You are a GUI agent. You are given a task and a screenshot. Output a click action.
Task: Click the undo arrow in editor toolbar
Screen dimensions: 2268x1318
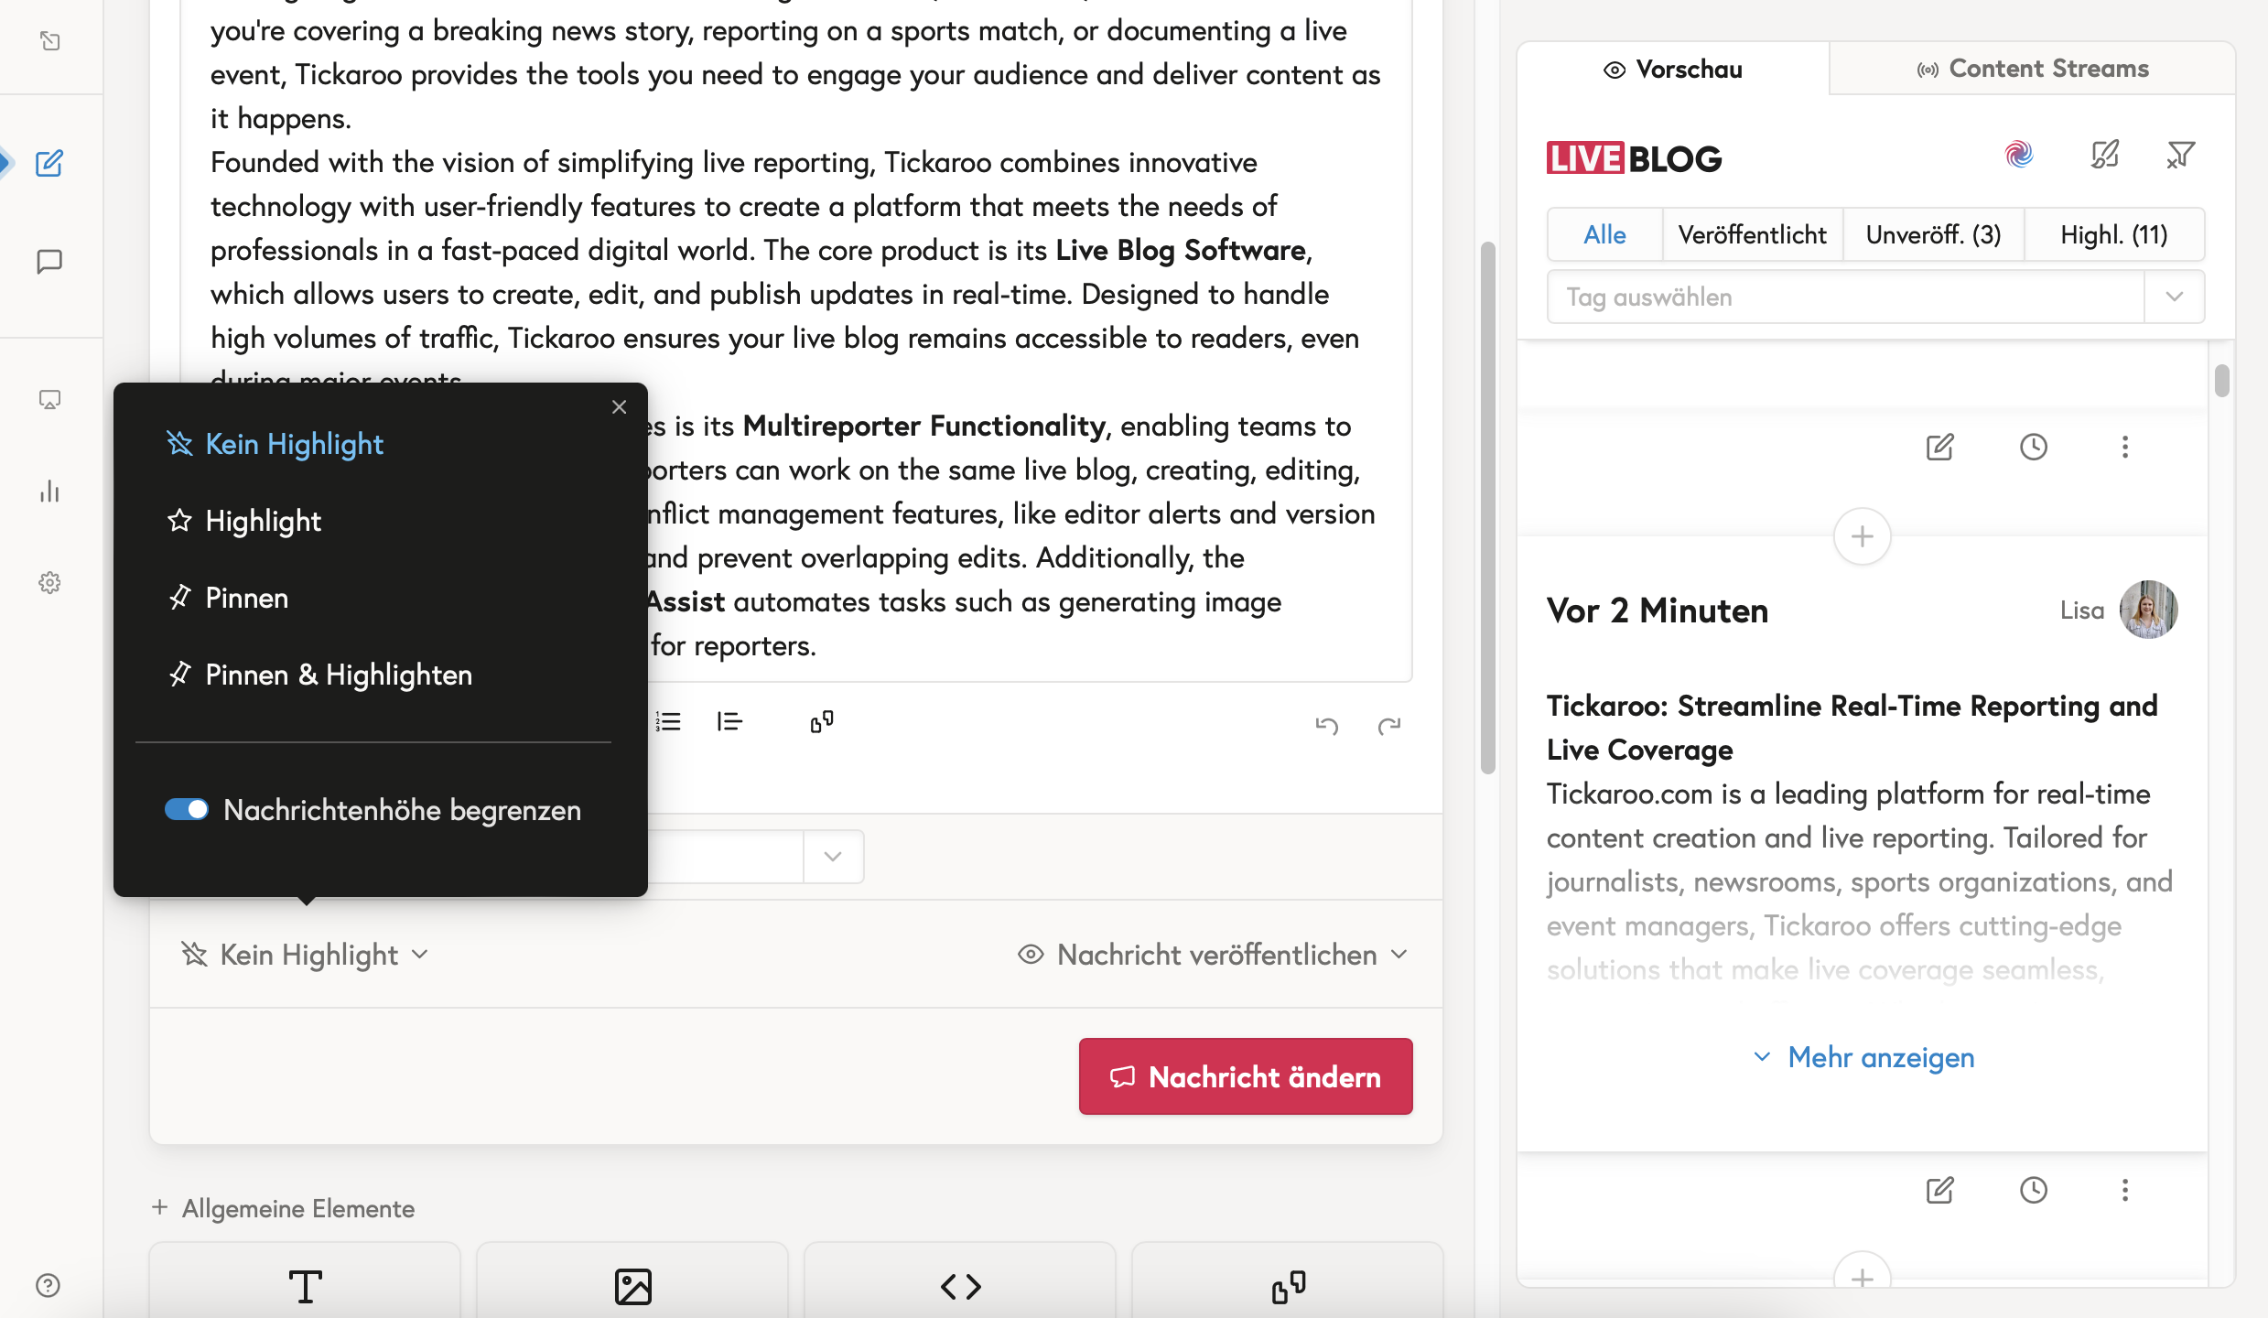click(1326, 726)
